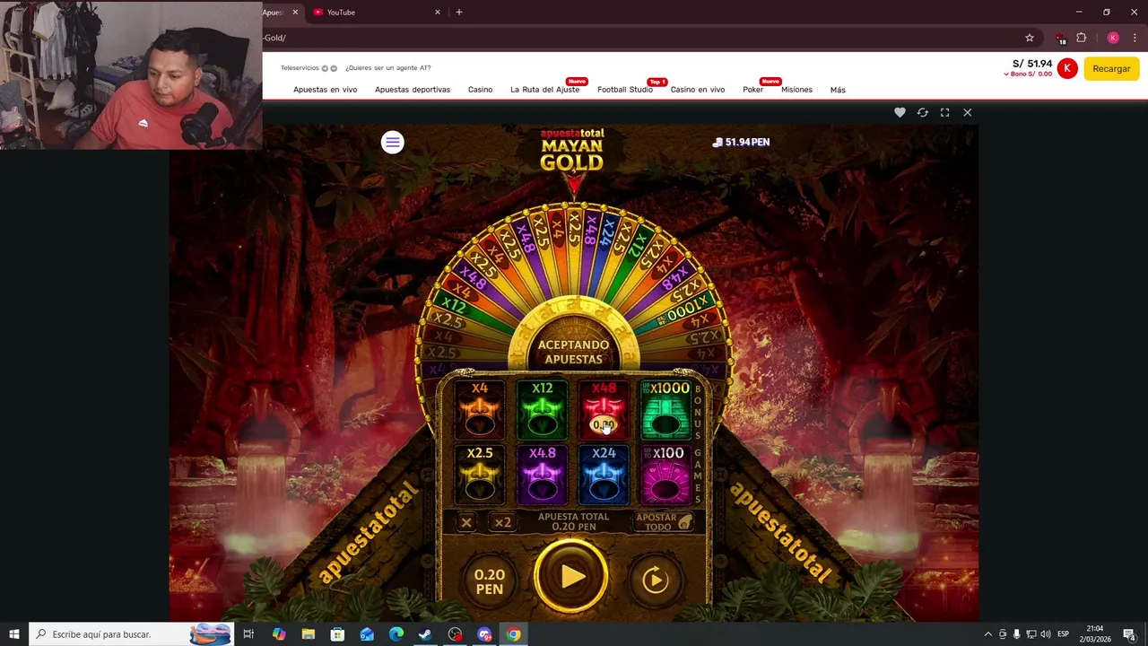This screenshot has width=1148, height=646.
Task: Click Apostar Todo button
Action: pos(665,522)
